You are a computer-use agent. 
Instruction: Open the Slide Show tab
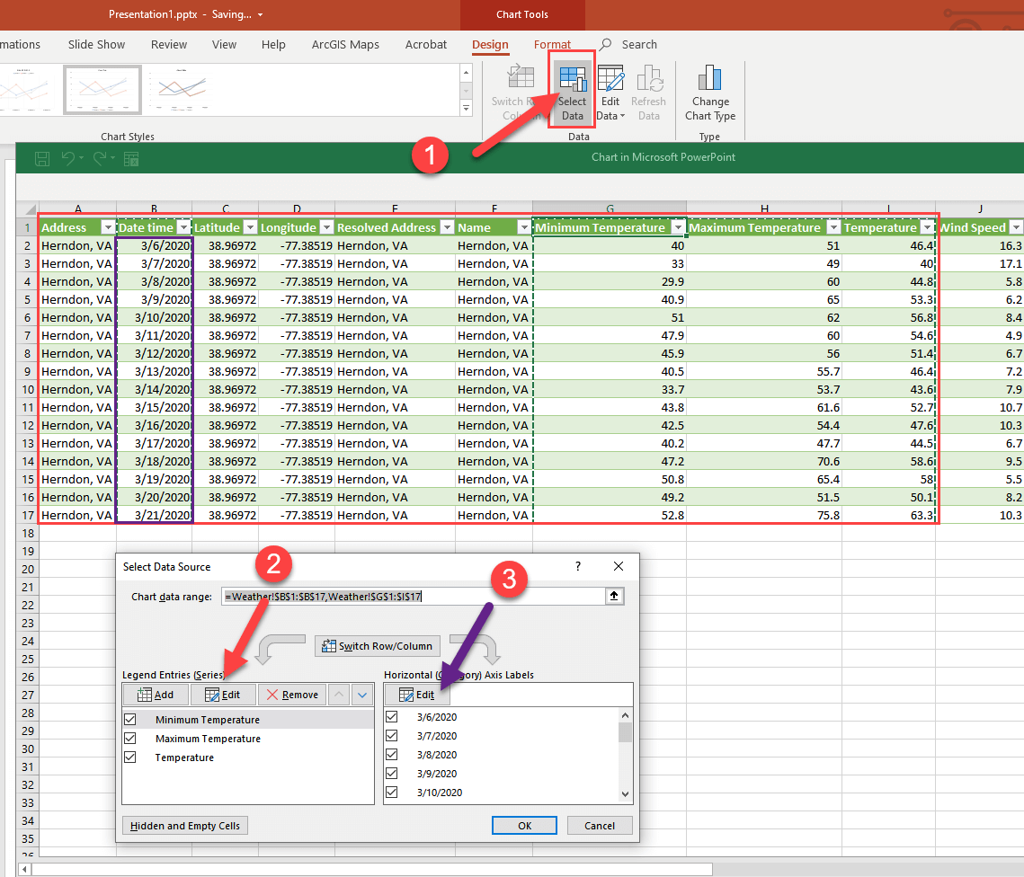click(x=96, y=45)
